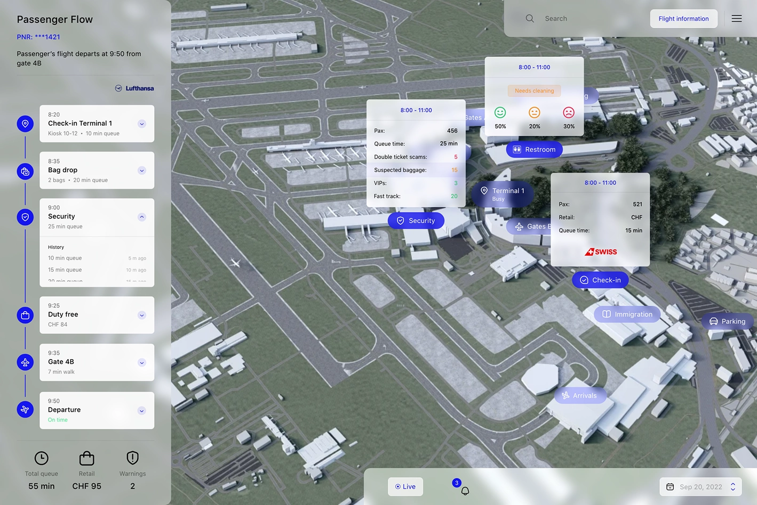Viewport: 757px width, 505px height.
Task: Change date with the Sep 20, 2022 stepper arrows
Action: (x=733, y=487)
